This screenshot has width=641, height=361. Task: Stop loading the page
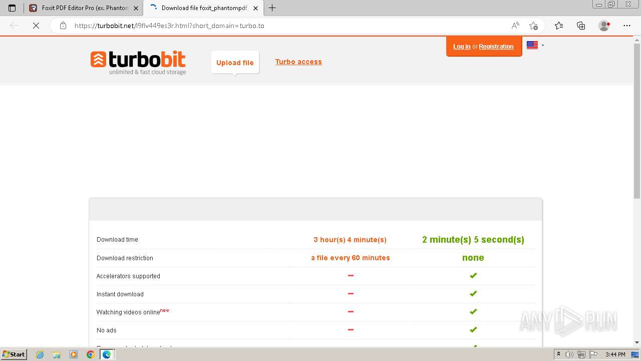(36, 26)
